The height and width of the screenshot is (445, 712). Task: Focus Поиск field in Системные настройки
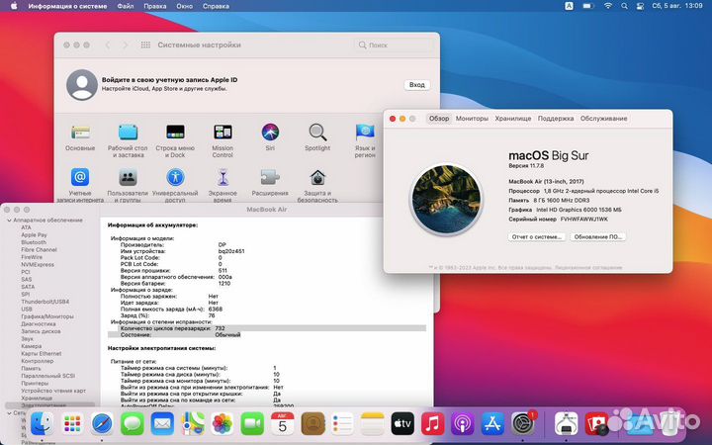[x=394, y=44]
